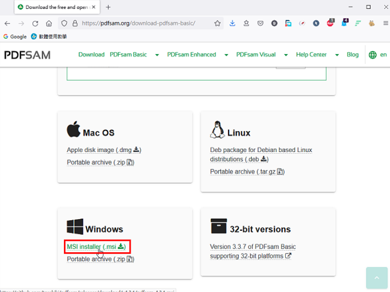
Task: Click the 32-bit versions heading
Action: point(260,229)
